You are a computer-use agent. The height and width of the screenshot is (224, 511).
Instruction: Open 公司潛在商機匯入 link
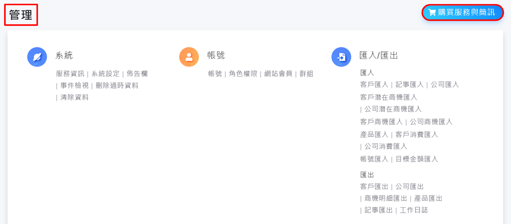[x=393, y=109]
